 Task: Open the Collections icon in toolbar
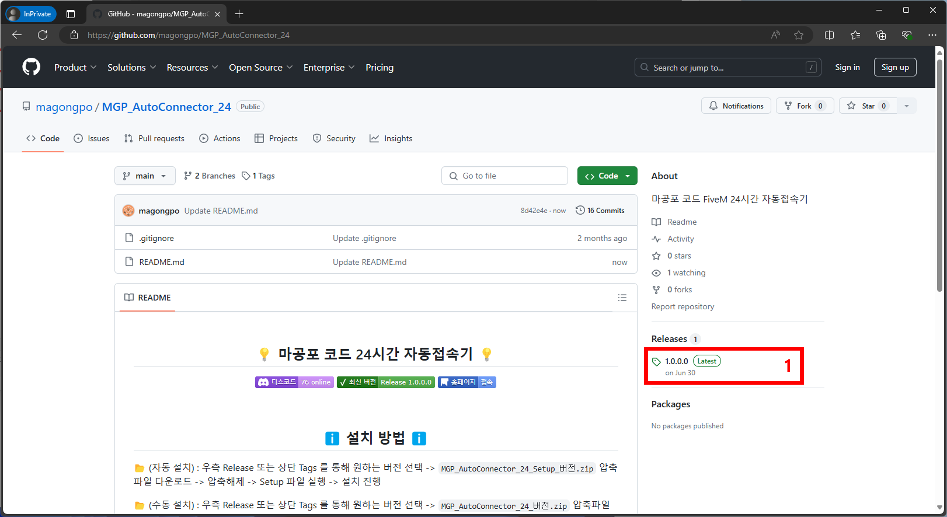coord(881,35)
